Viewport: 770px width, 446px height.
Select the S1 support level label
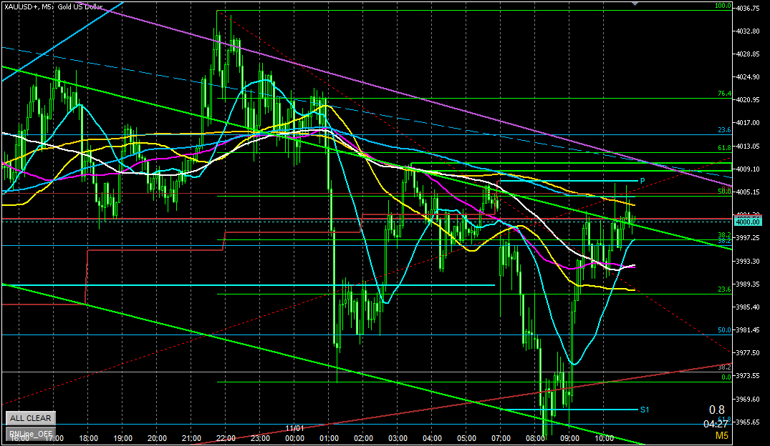(x=645, y=410)
